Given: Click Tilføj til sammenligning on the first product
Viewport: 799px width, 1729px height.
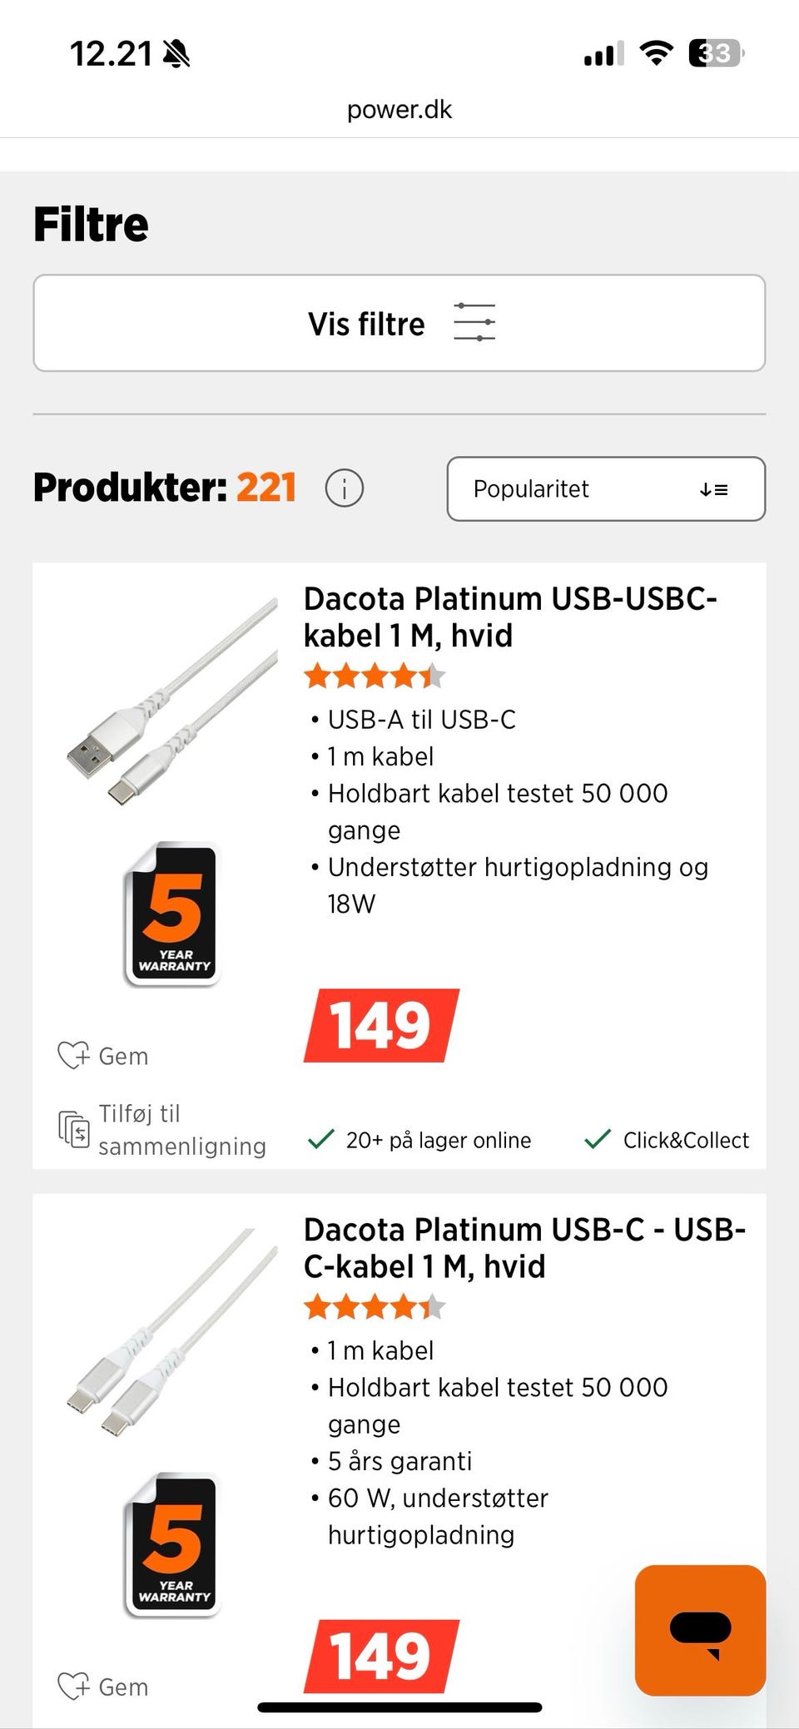Looking at the screenshot, I should [x=181, y=1129].
